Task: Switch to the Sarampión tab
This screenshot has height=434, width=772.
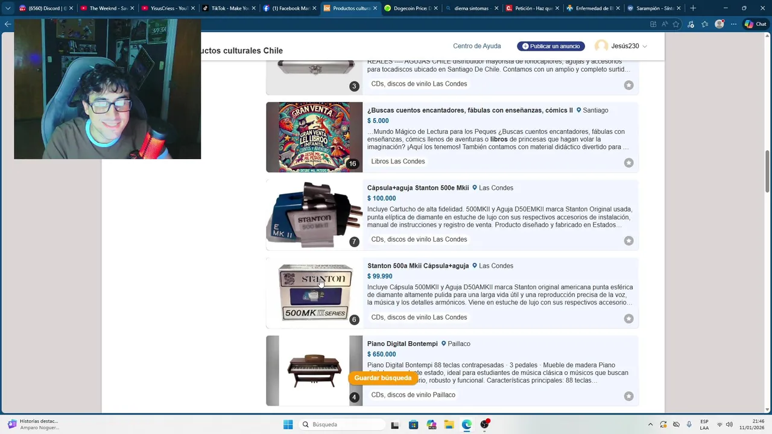Action: click(654, 8)
